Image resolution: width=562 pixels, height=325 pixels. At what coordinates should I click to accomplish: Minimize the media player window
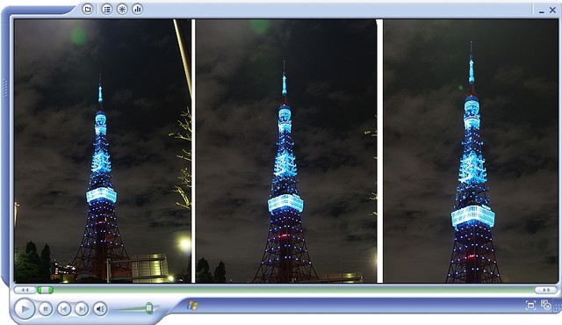click(x=542, y=11)
